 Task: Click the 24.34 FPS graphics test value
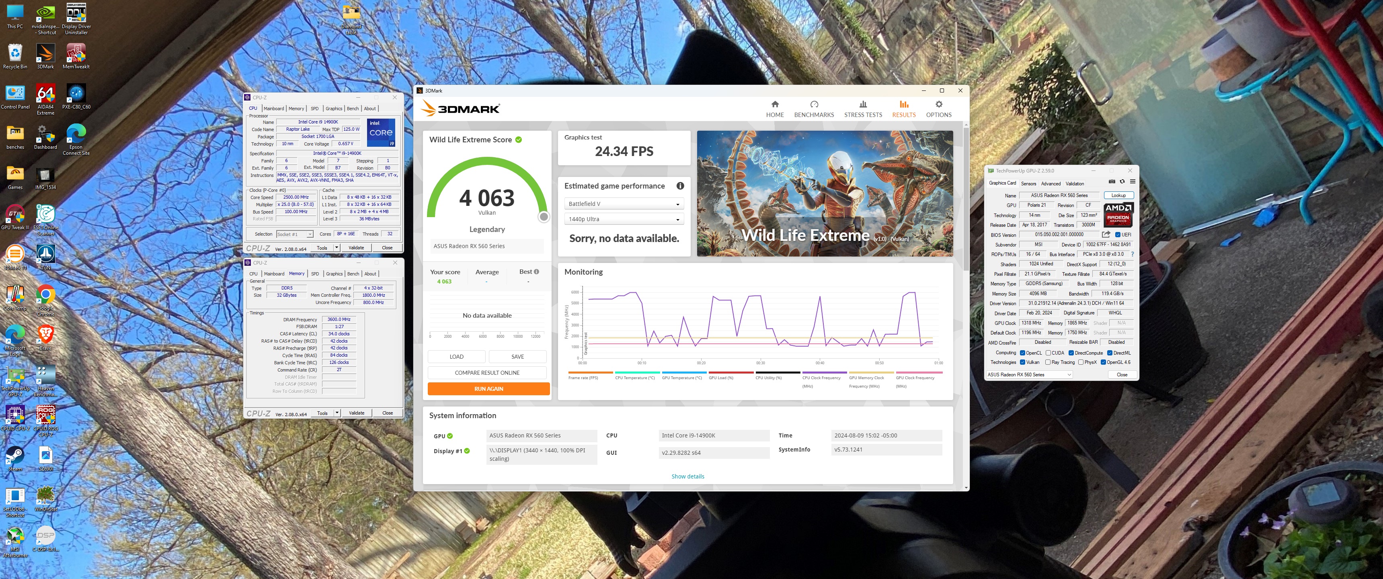click(x=624, y=152)
